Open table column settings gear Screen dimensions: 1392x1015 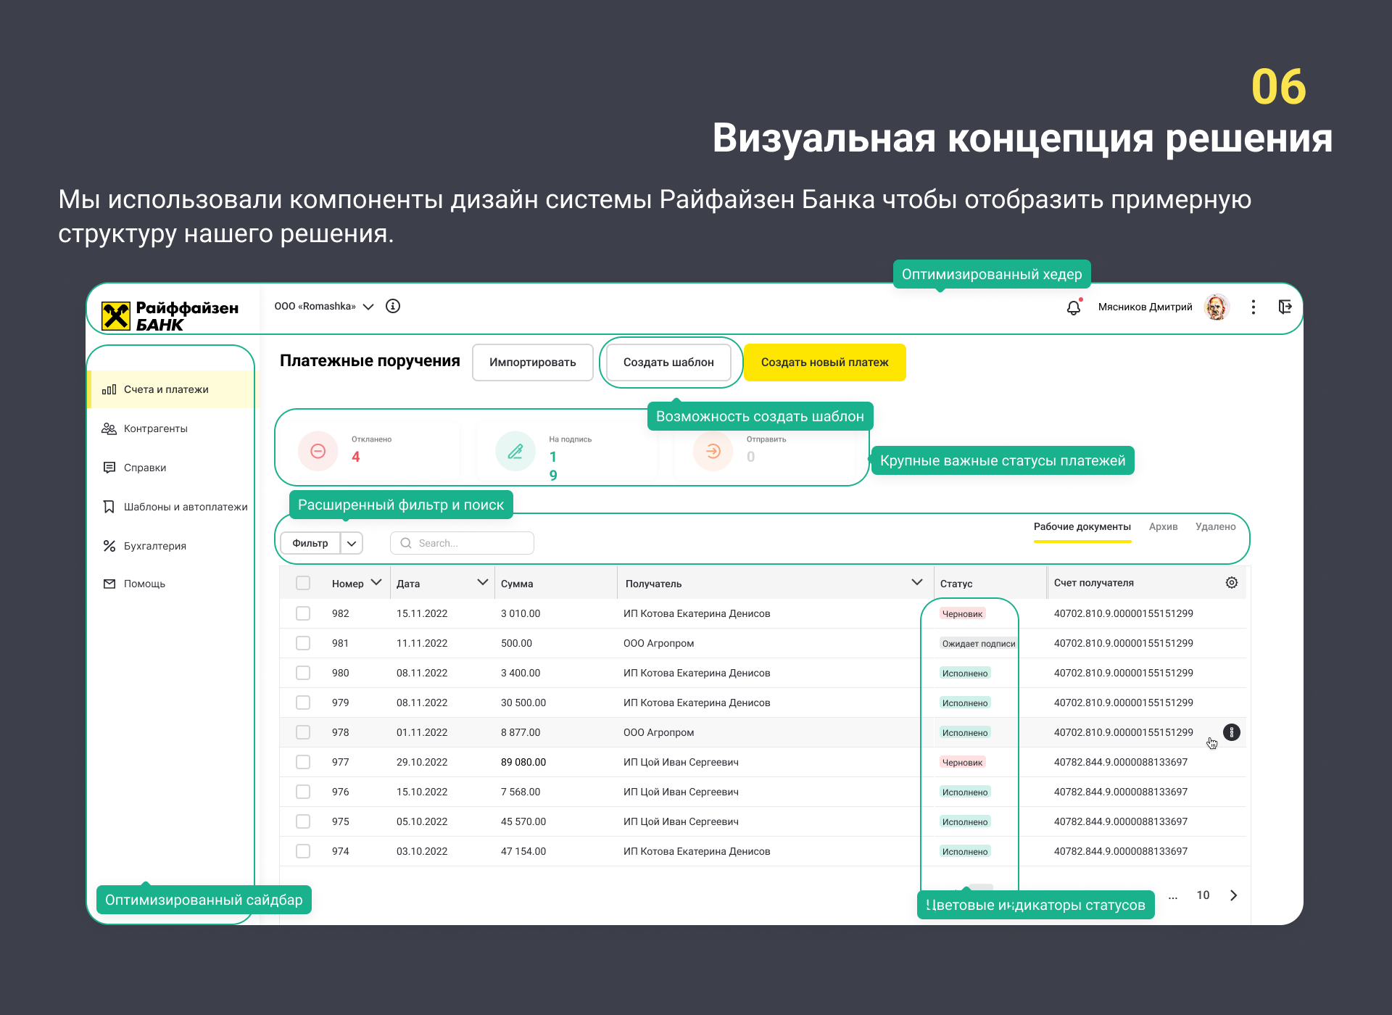point(1231,583)
